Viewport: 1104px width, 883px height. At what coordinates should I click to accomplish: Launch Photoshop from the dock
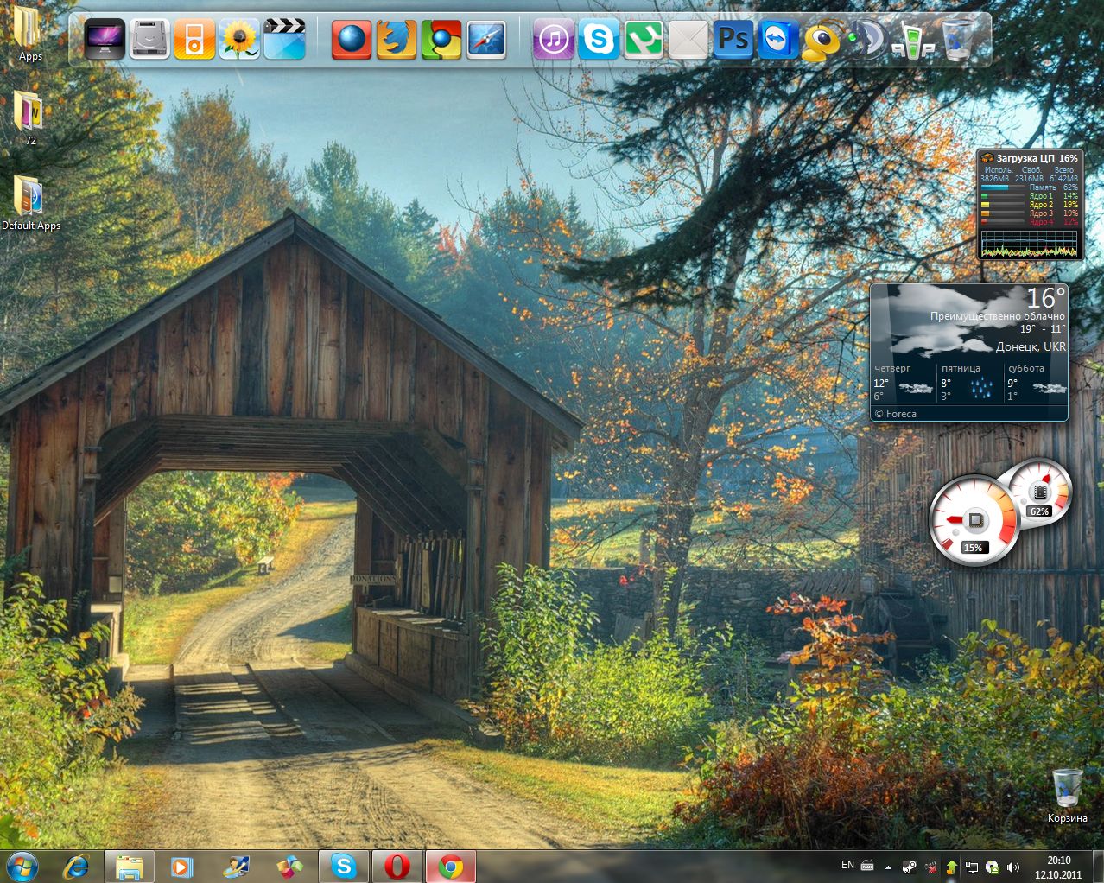coord(733,40)
